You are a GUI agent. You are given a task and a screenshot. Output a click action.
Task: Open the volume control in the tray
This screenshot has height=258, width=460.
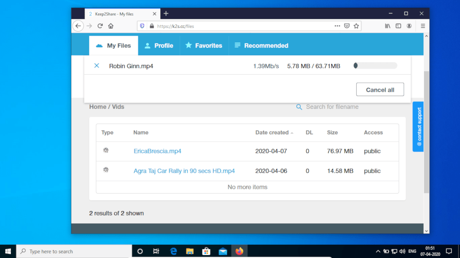click(402, 251)
